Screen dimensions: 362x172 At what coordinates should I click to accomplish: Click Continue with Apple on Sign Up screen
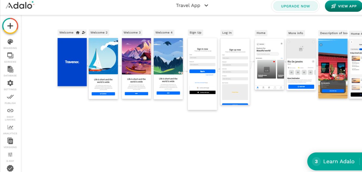point(202,92)
